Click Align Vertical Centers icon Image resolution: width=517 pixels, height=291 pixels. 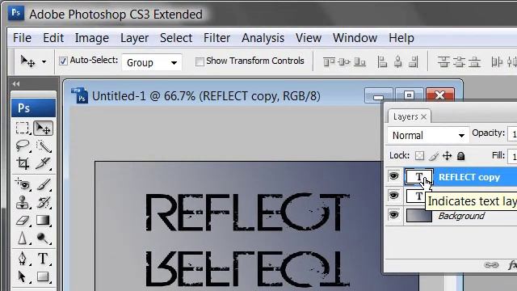tap(344, 61)
